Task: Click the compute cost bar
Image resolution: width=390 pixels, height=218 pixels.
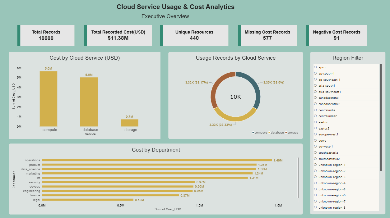Action: pos(49,99)
